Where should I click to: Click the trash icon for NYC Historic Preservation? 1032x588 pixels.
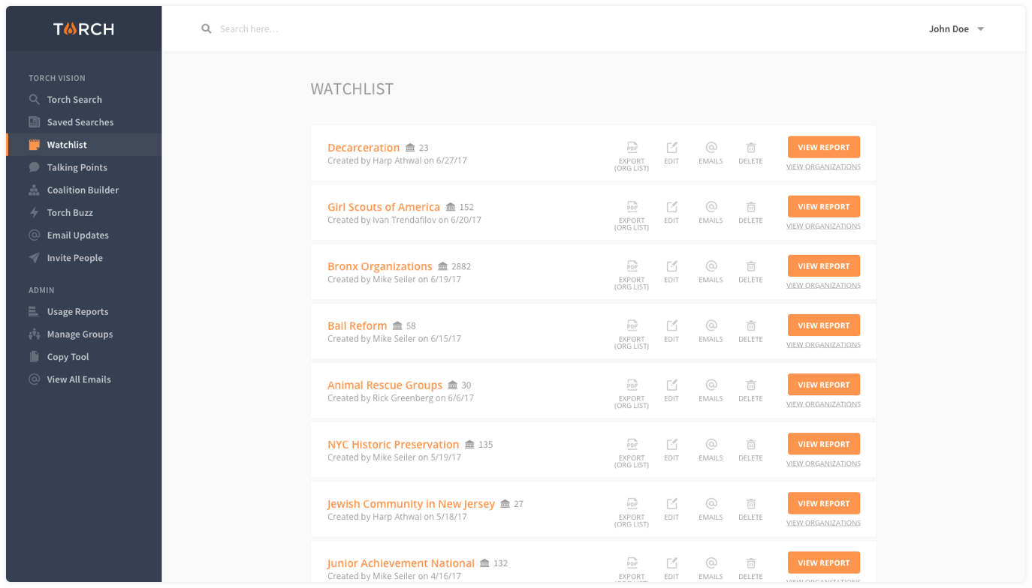(x=750, y=444)
